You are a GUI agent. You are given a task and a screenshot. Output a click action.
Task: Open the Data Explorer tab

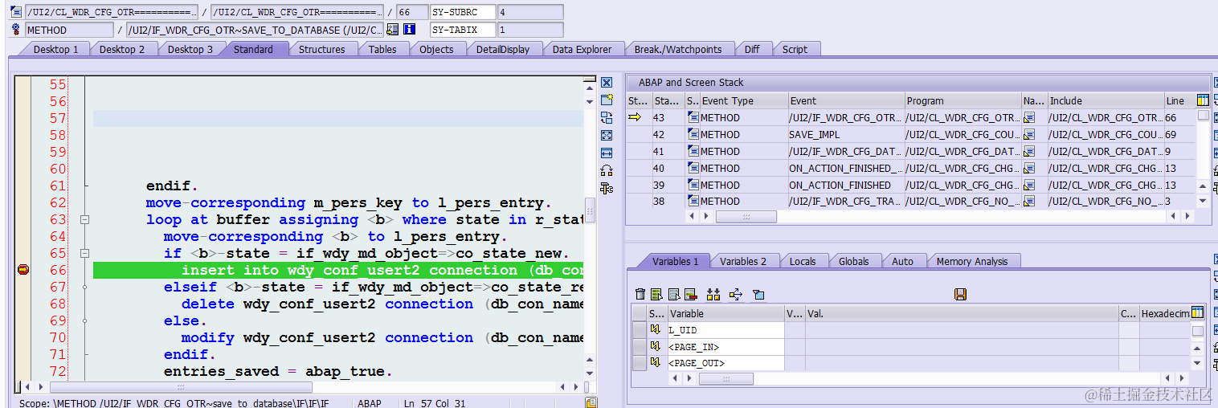[x=582, y=49]
